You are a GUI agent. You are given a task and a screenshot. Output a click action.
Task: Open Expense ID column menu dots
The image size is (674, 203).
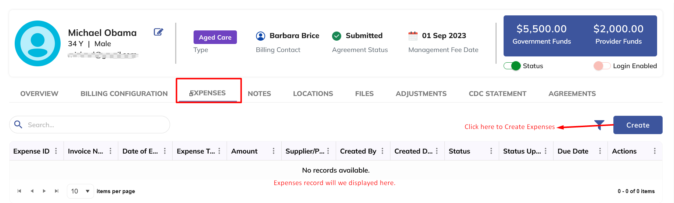56,151
